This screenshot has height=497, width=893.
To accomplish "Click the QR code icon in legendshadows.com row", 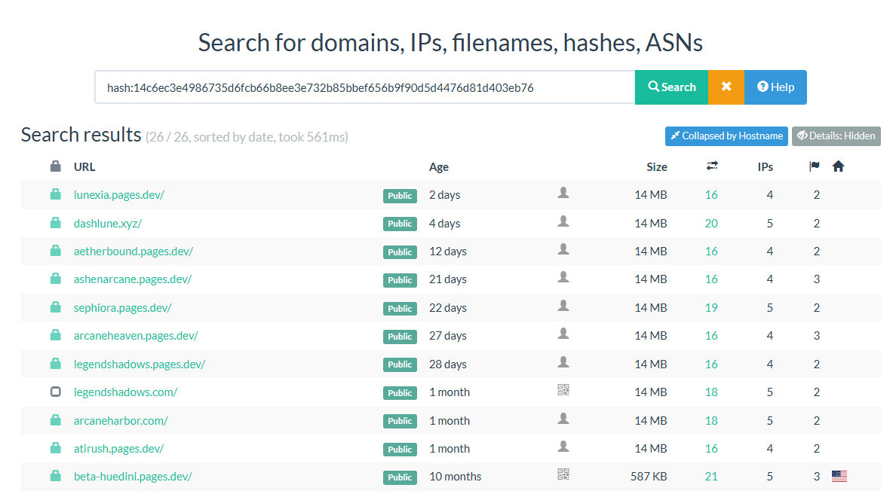I will (563, 390).
